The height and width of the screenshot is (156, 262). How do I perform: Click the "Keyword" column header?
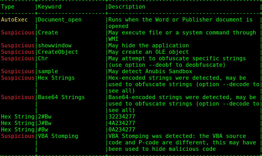pyautogui.click(x=50, y=7)
